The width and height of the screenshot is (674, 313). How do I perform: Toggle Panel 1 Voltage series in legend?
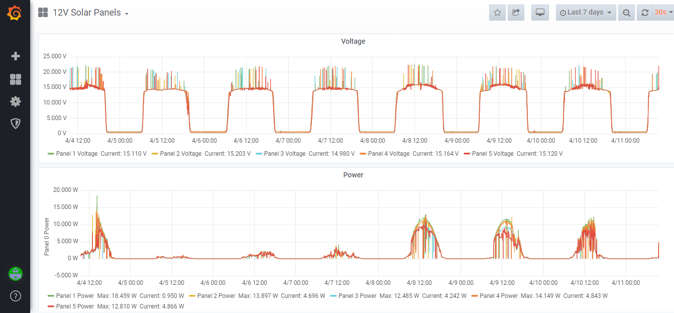click(x=77, y=154)
